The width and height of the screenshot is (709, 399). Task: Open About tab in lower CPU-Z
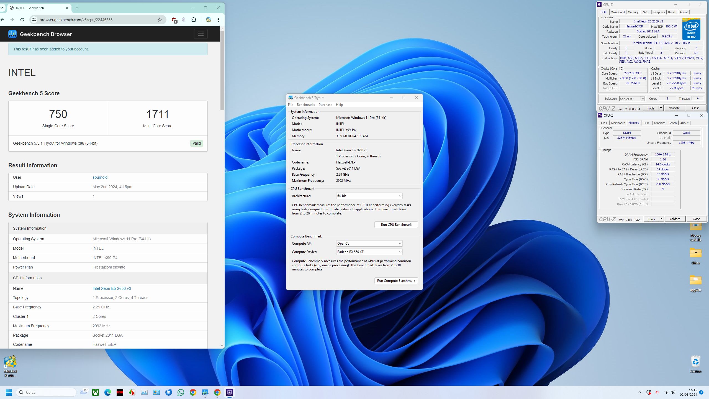pyautogui.click(x=684, y=123)
